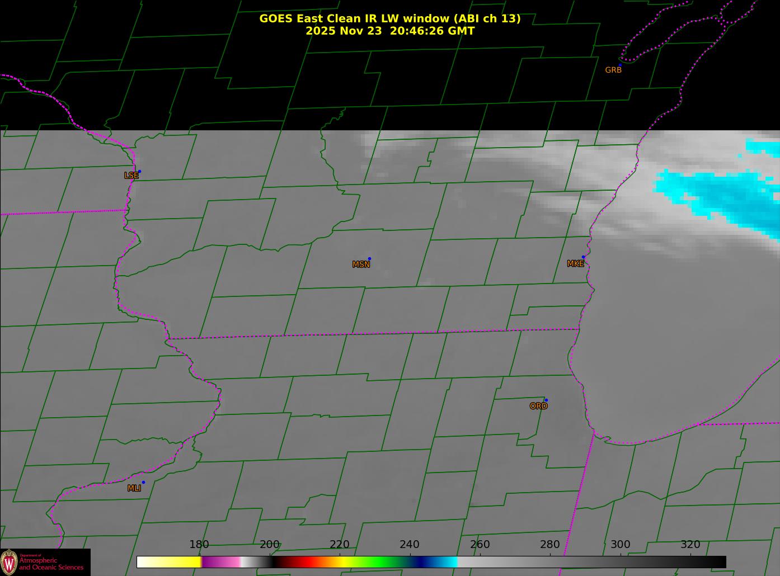Select the ORD station label
780x576 pixels.
[x=538, y=407]
